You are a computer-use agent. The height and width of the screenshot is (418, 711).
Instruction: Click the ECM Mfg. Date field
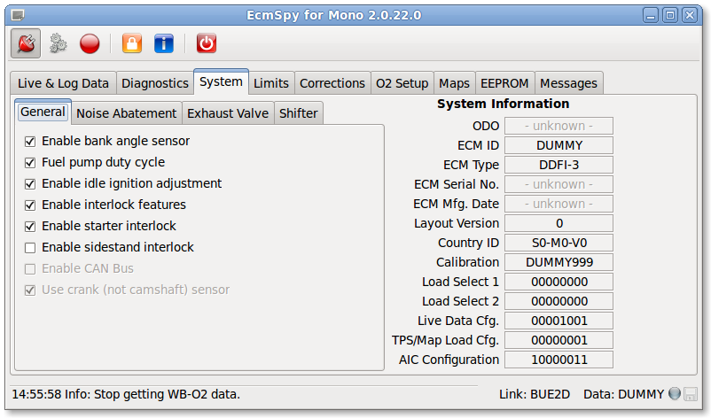click(x=559, y=204)
